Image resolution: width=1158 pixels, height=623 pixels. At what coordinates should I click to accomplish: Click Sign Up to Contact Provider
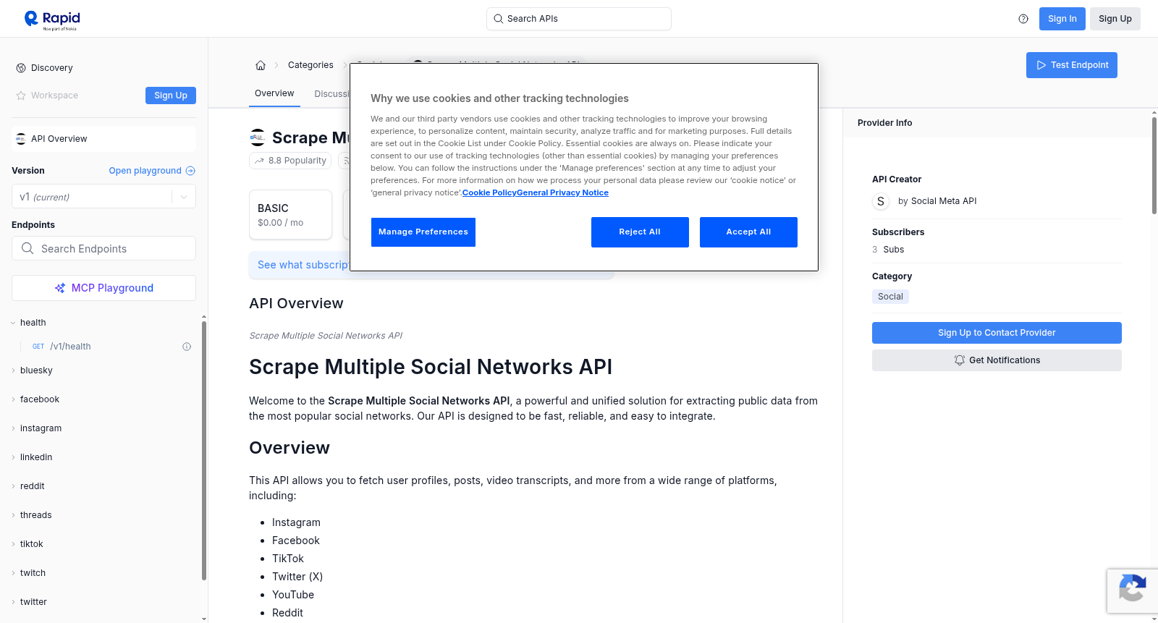click(997, 333)
